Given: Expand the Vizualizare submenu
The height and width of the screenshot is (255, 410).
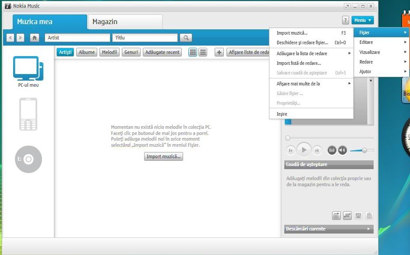Looking at the screenshot, I should pos(382,52).
